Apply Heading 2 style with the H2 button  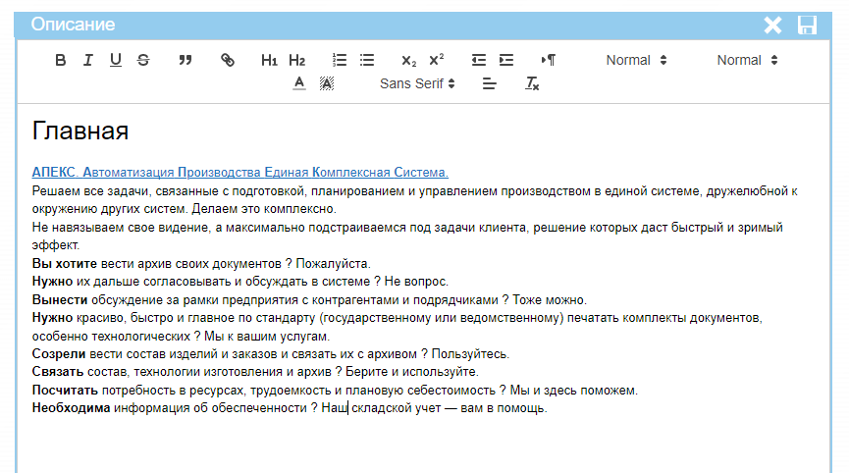[x=297, y=60]
